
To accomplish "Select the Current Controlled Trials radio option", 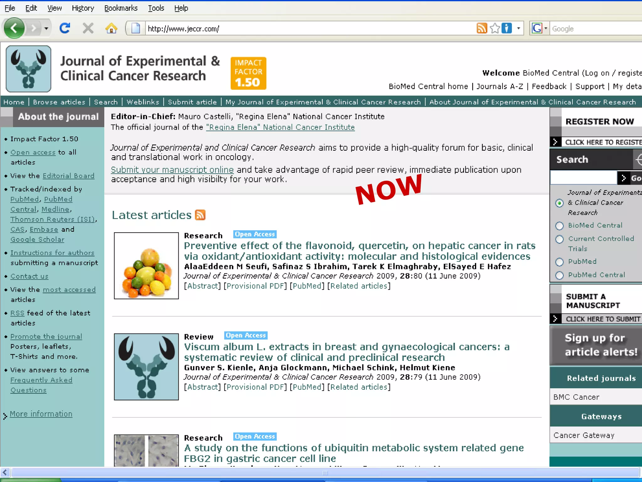I will (x=559, y=239).
